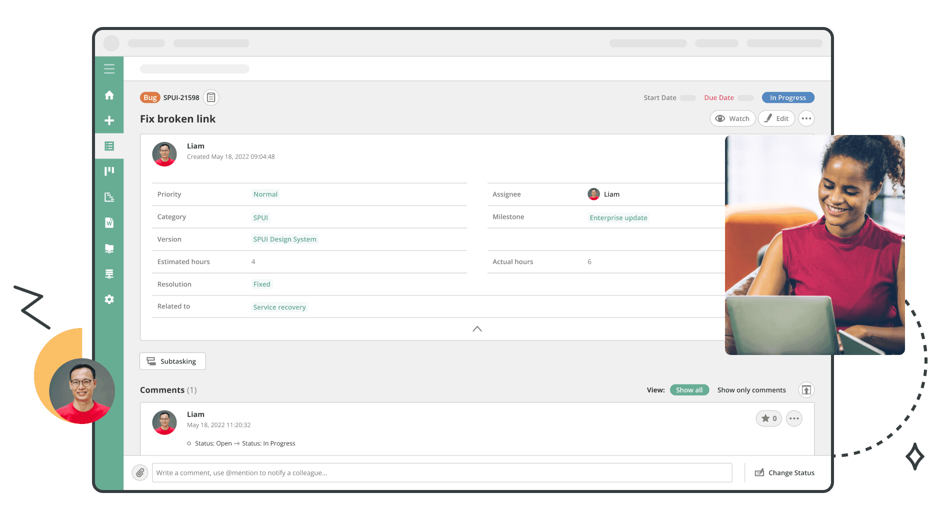Open the comment's ellipsis menu

[794, 418]
